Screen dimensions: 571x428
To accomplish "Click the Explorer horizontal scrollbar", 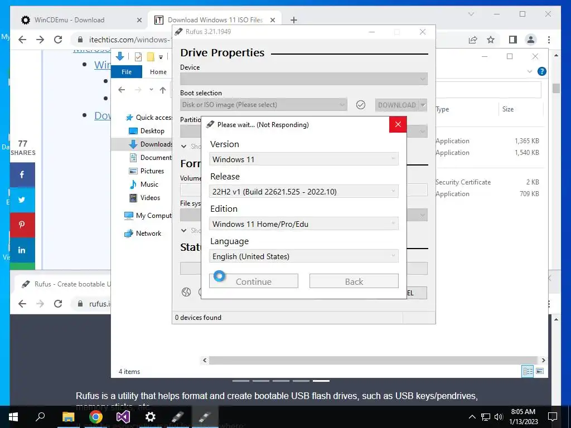I will tap(373, 360).
